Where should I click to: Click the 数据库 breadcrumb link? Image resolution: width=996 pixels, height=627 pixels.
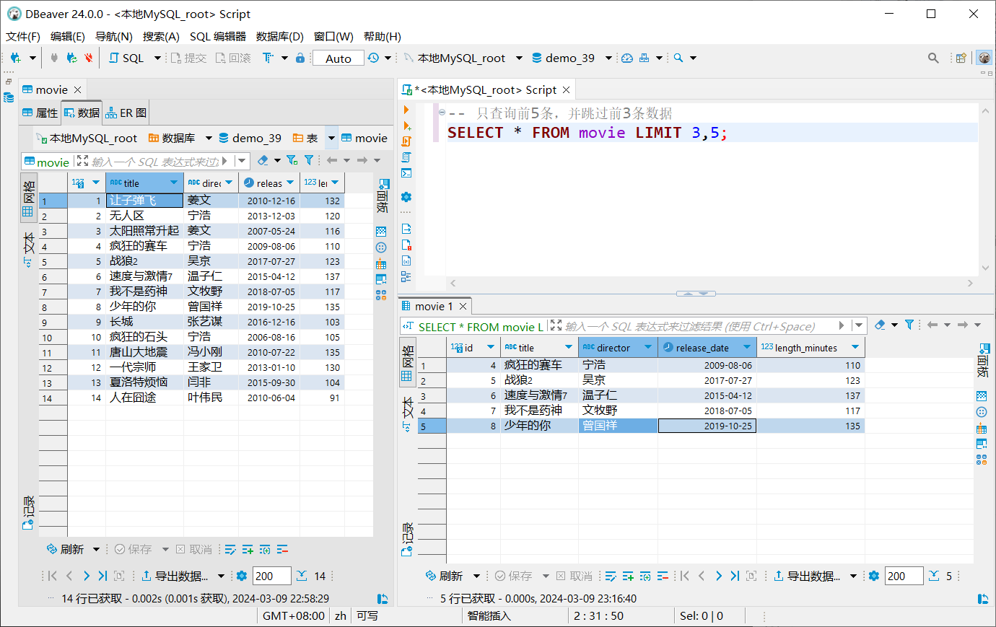(172, 138)
